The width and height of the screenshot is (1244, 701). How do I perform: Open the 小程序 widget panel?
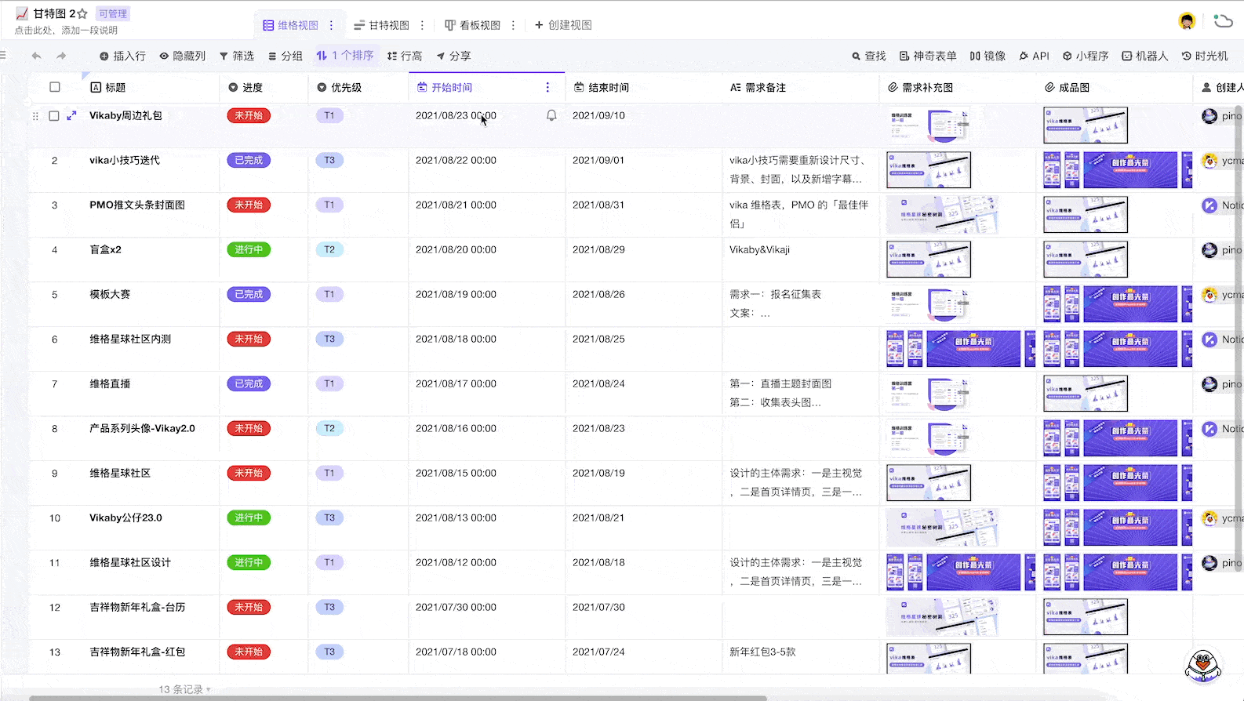pyautogui.click(x=1085, y=56)
